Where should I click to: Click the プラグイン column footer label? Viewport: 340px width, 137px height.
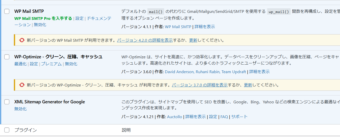coord(25,130)
